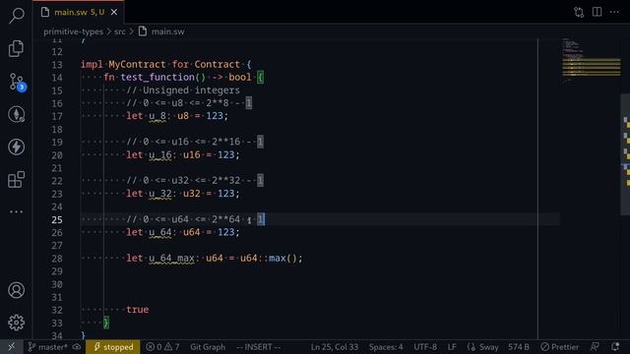
Task: Go to src folder in breadcrumb
Action: click(120, 31)
